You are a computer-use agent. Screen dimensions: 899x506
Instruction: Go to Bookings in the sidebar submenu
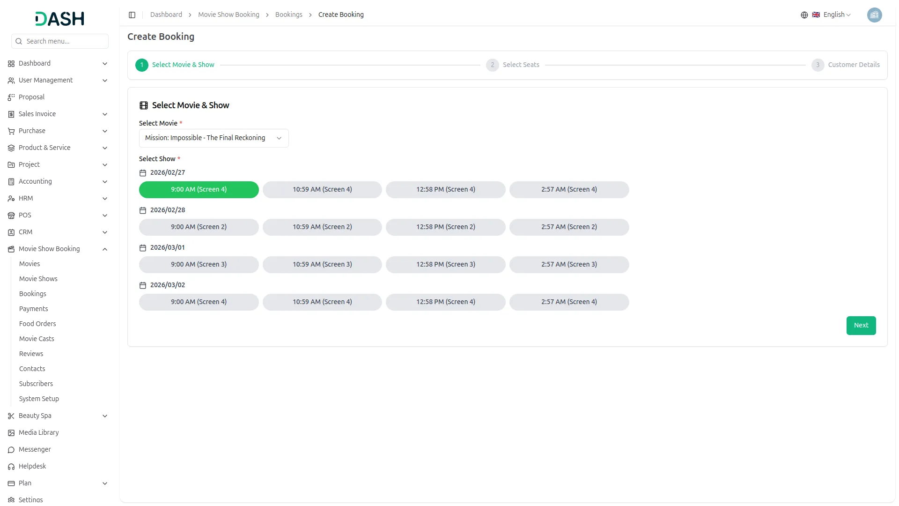click(x=33, y=294)
